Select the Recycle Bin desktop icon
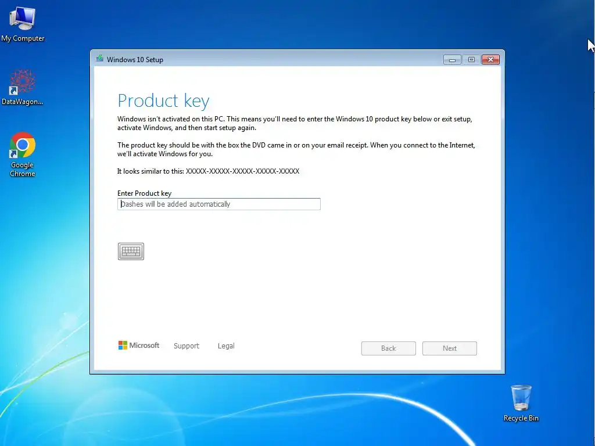 coord(521,403)
